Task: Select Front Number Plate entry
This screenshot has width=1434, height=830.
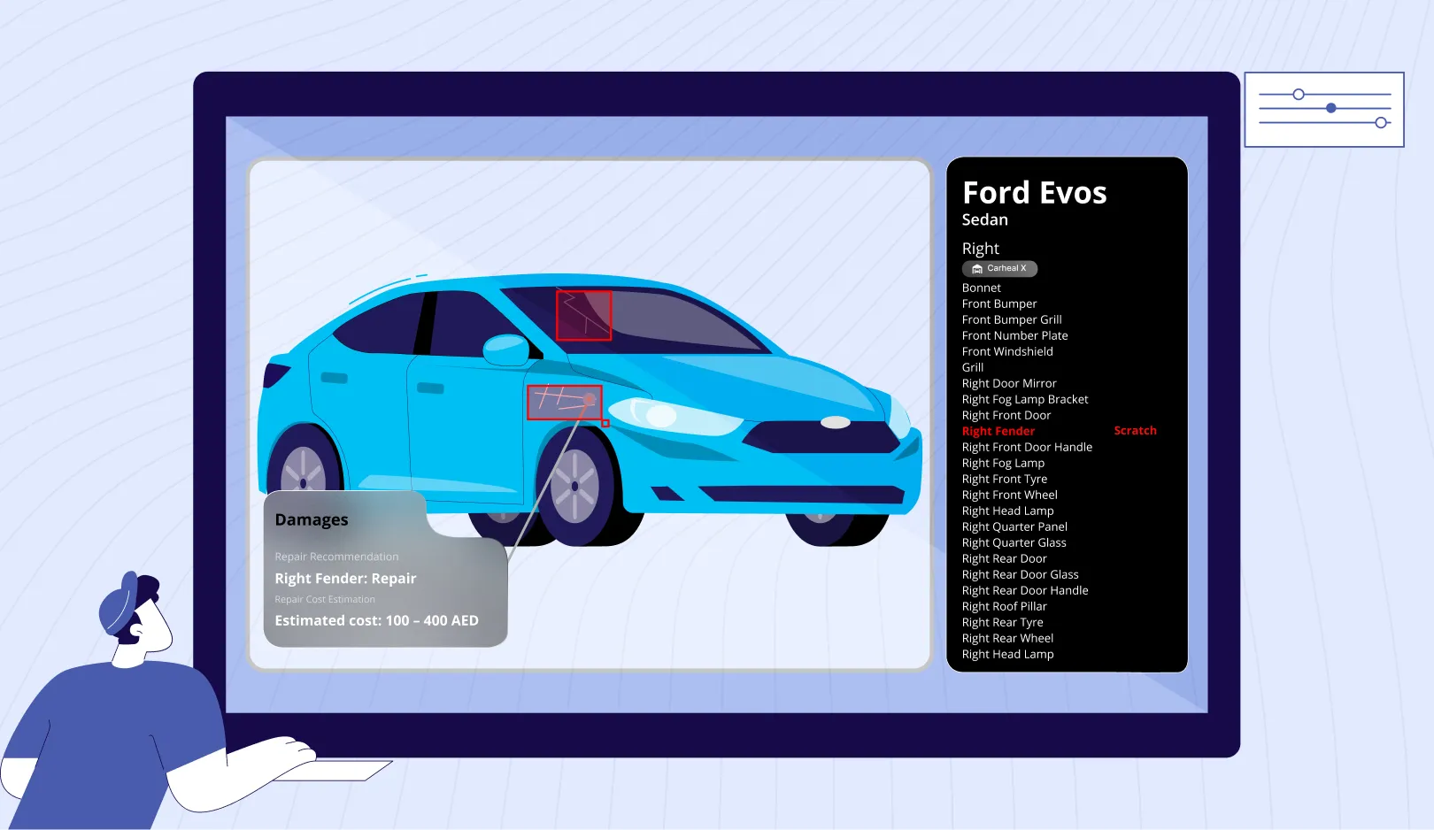Action: pos(1015,335)
